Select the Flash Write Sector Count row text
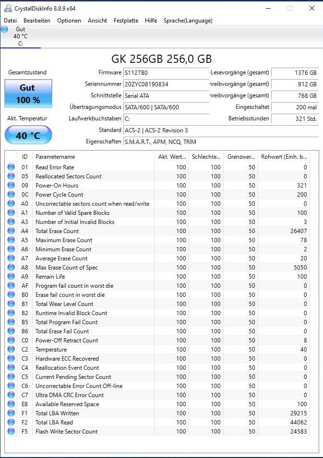 pyautogui.click(x=66, y=432)
